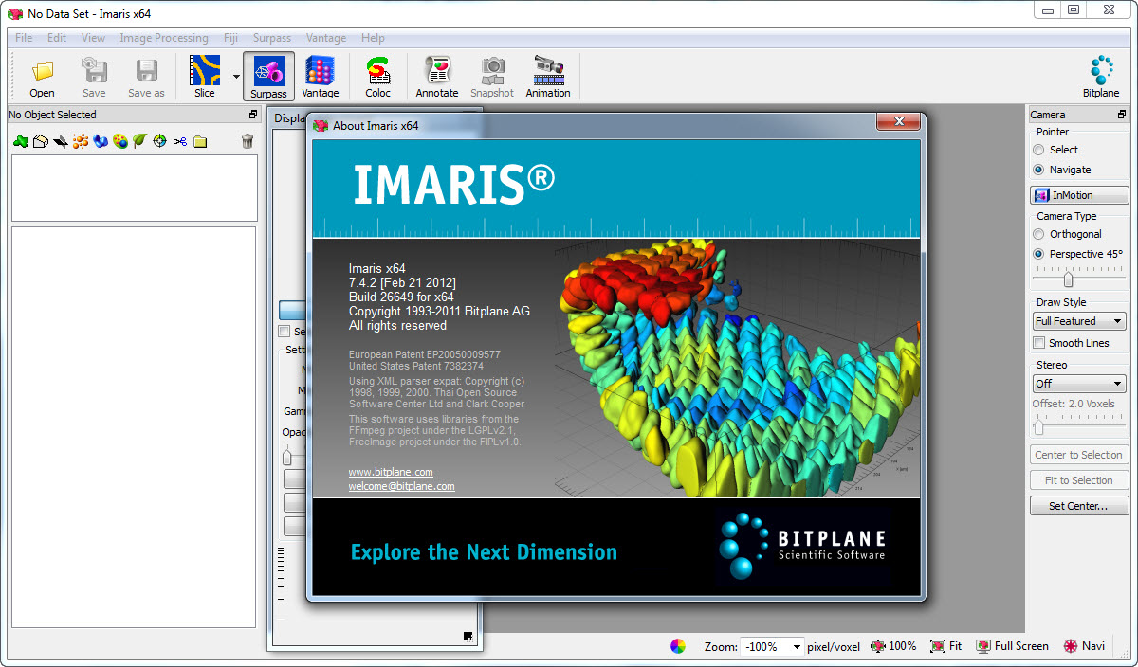Add a new Group folder icon

[x=200, y=141]
